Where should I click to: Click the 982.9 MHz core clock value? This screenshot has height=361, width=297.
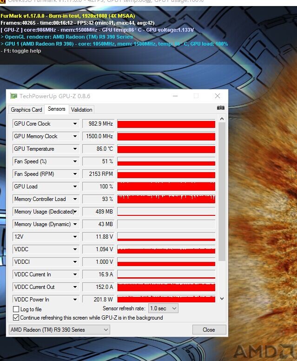(x=98, y=124)
